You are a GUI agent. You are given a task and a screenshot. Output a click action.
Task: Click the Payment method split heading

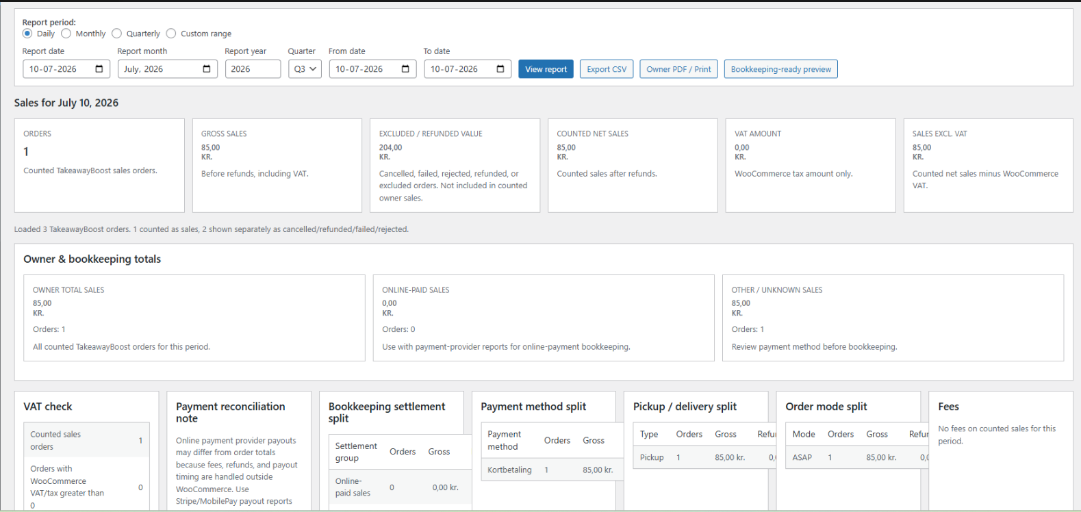(x=533, y=407)
